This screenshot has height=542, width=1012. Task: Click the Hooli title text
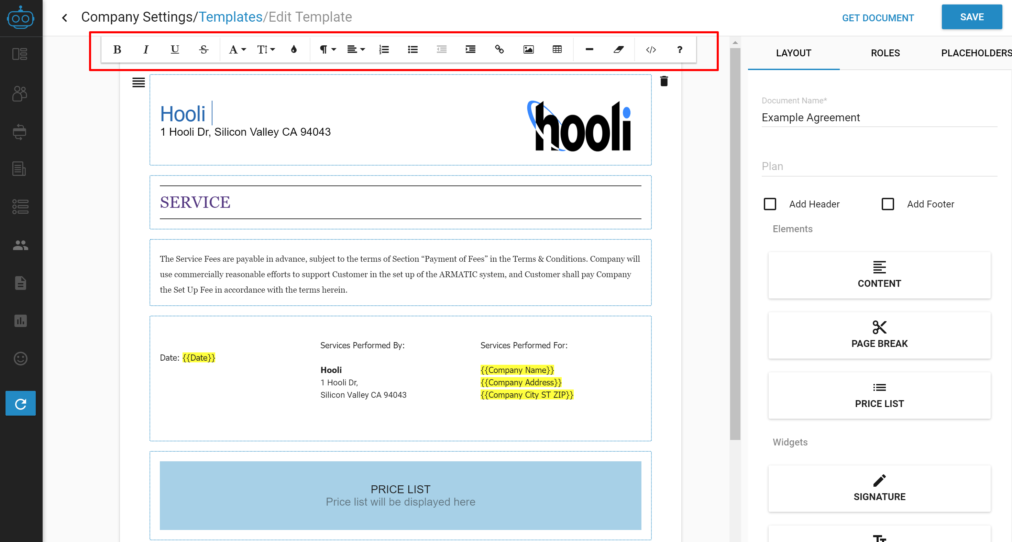[x=183, y=114]
